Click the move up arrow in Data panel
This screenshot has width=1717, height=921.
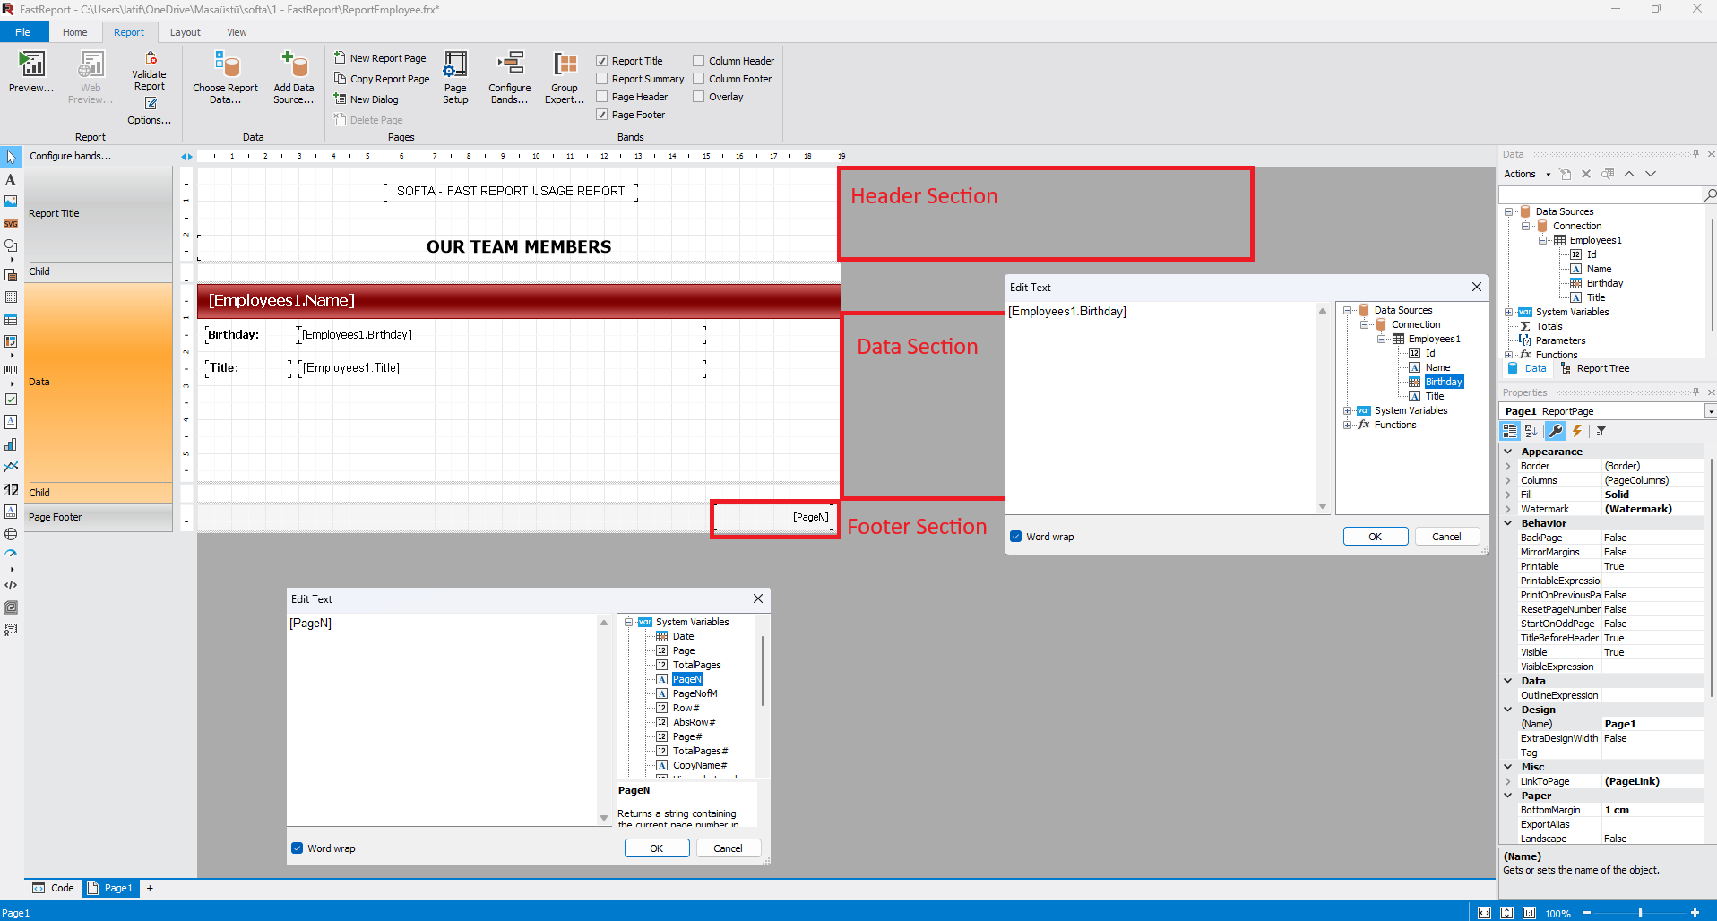[1629, 174]
